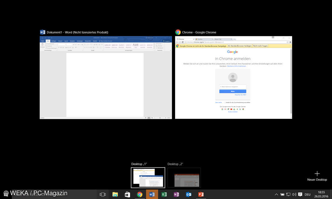Open the clock showing 18:55
The image size is (332, 199).
321,194
